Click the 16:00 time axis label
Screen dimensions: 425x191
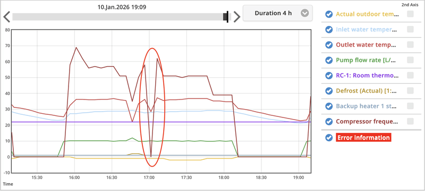point(74,178)
